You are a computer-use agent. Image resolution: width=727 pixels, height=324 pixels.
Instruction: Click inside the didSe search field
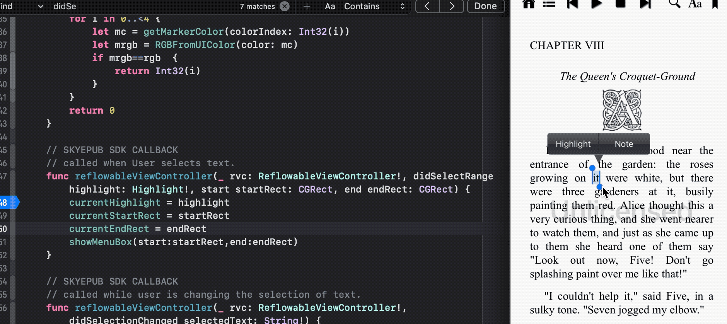pyautogui.click(x=143, y=6)
